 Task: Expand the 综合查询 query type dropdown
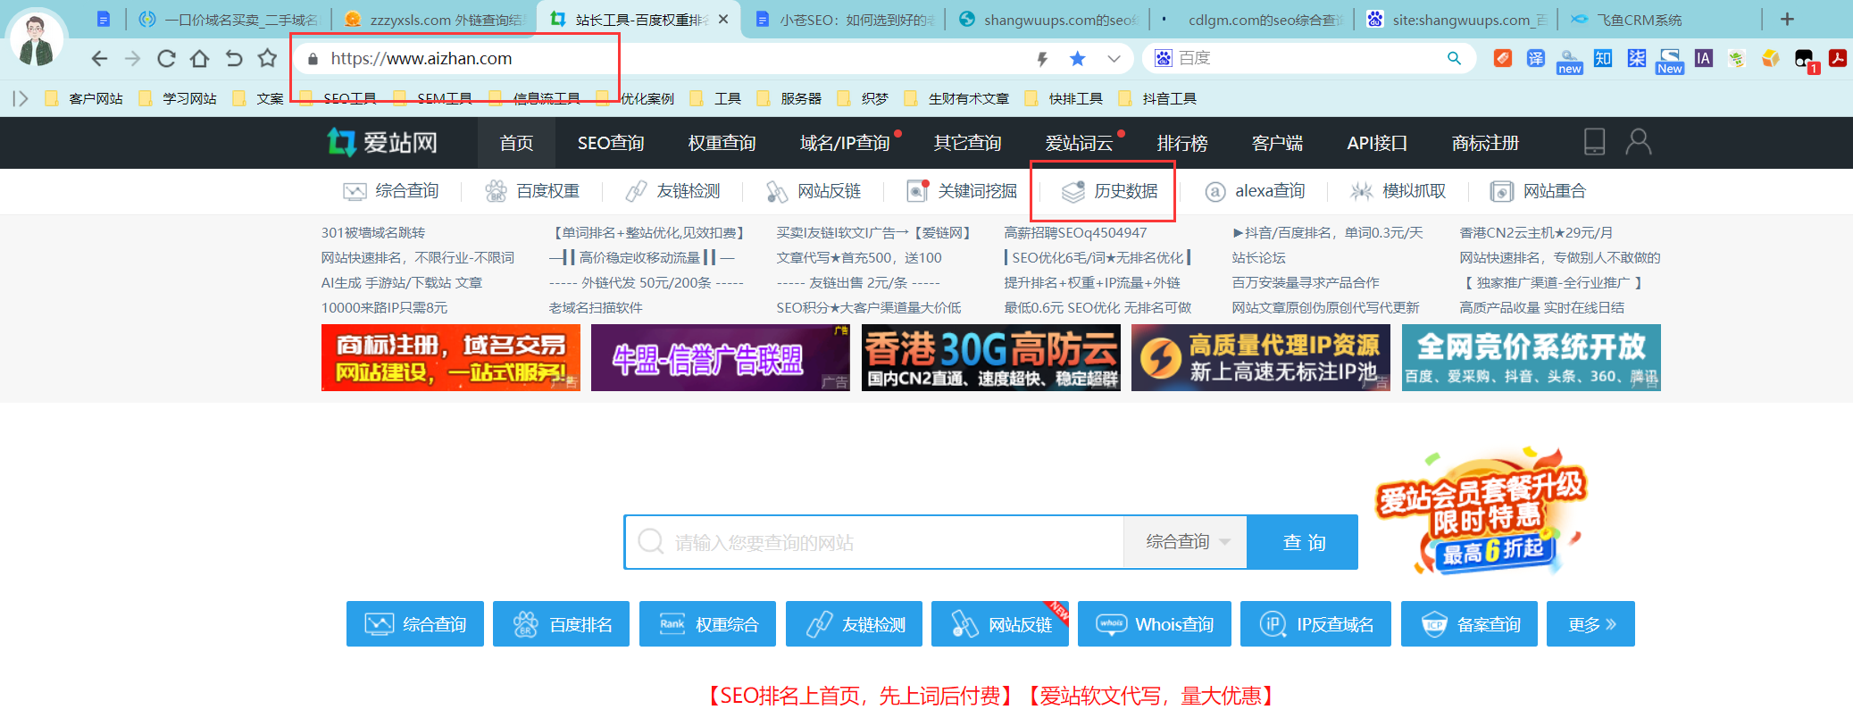tap(1185, 542)
